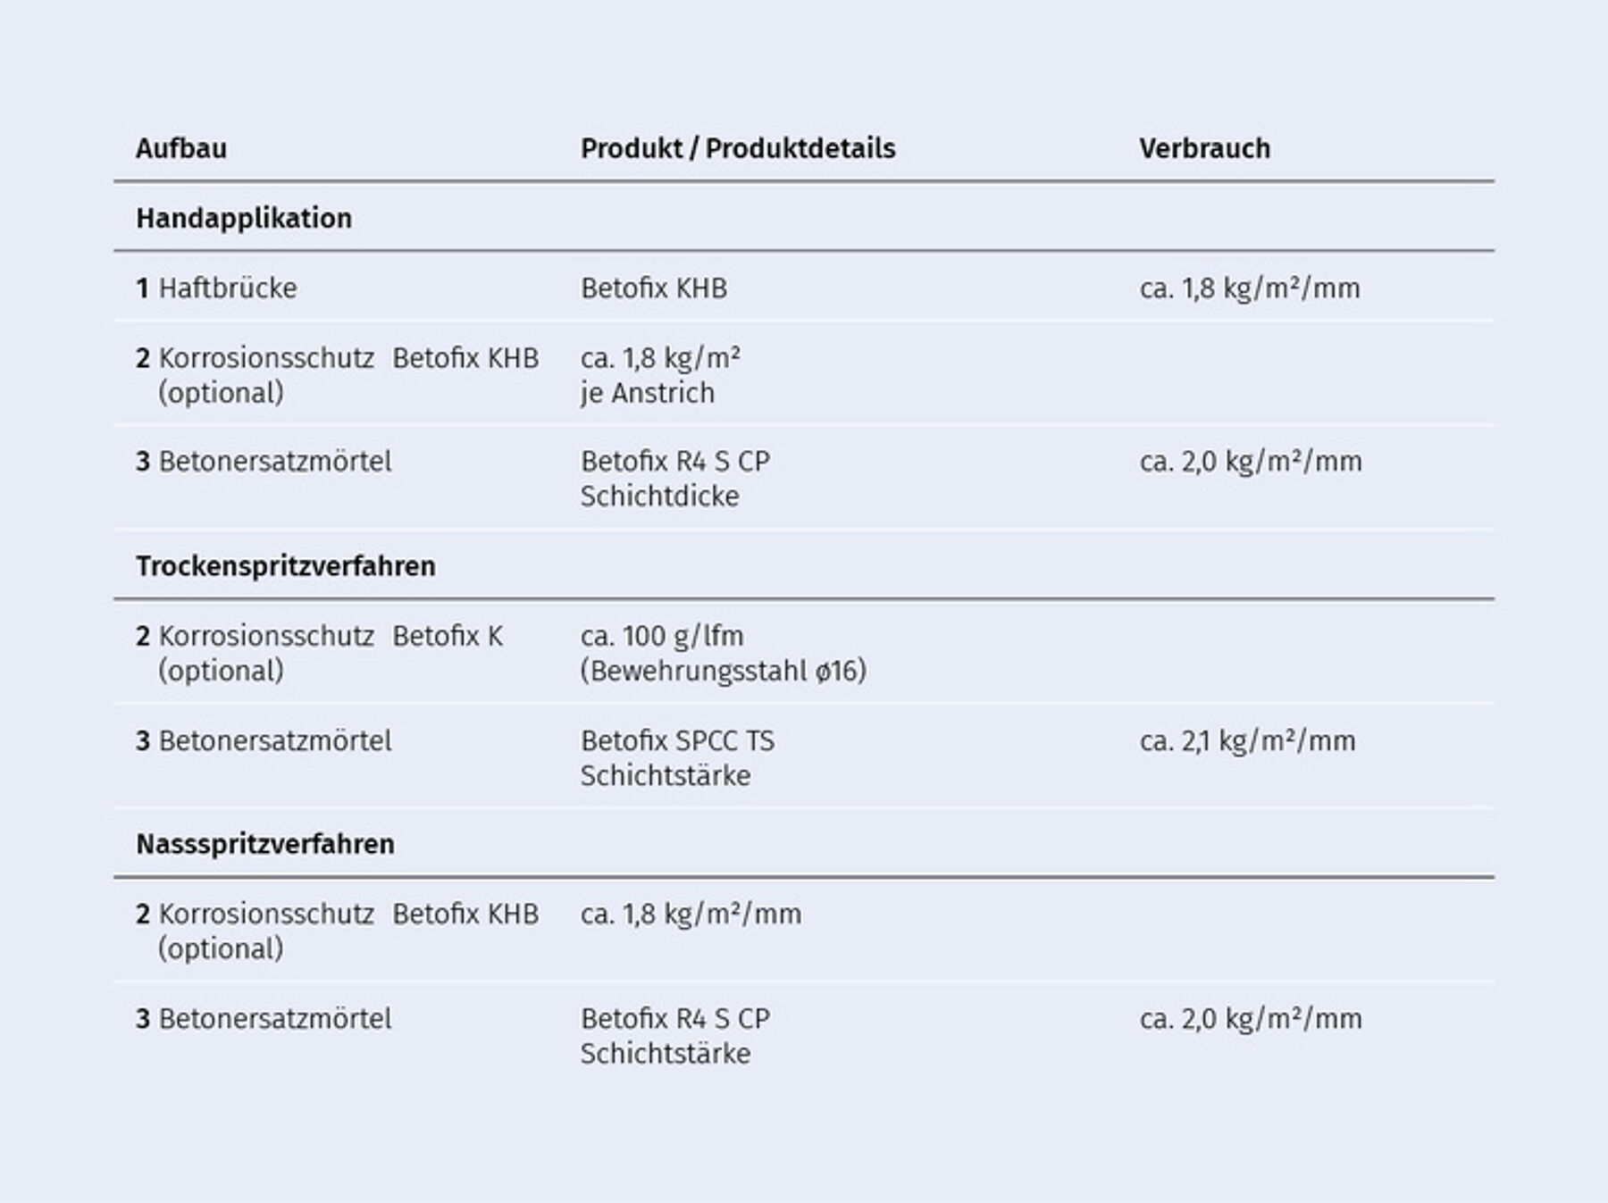Select the Trockenspritzverfahren section heading
This screenshot has width=1608, height=1203.
coord(285,566)
